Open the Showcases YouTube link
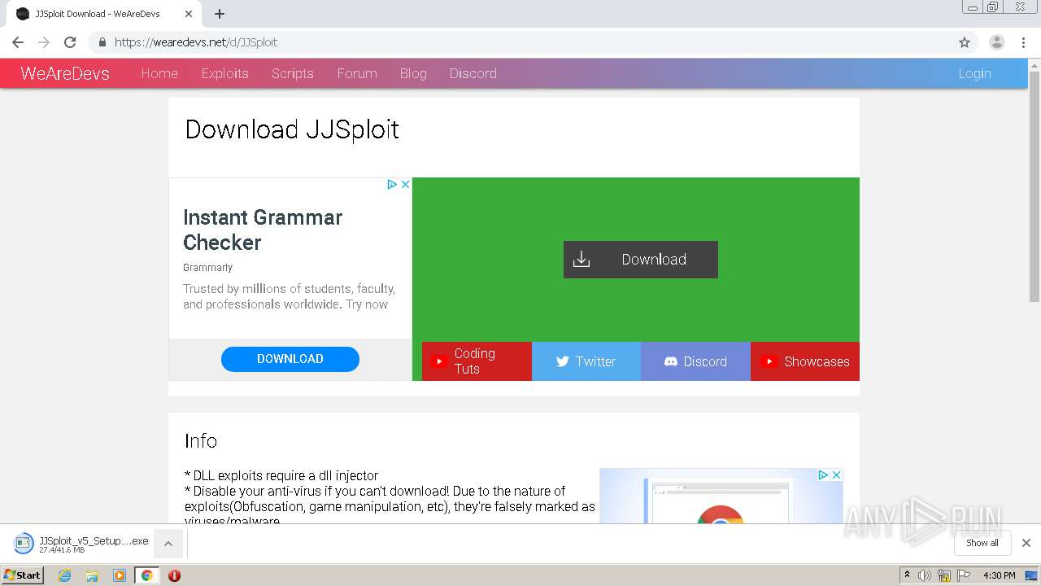The height and width of the screenshot is (586, 1041). point(805,361)
